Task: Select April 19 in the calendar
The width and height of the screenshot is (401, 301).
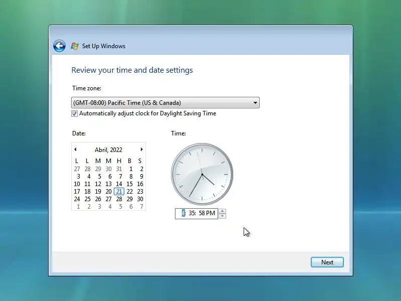Action: pos(98,192)
